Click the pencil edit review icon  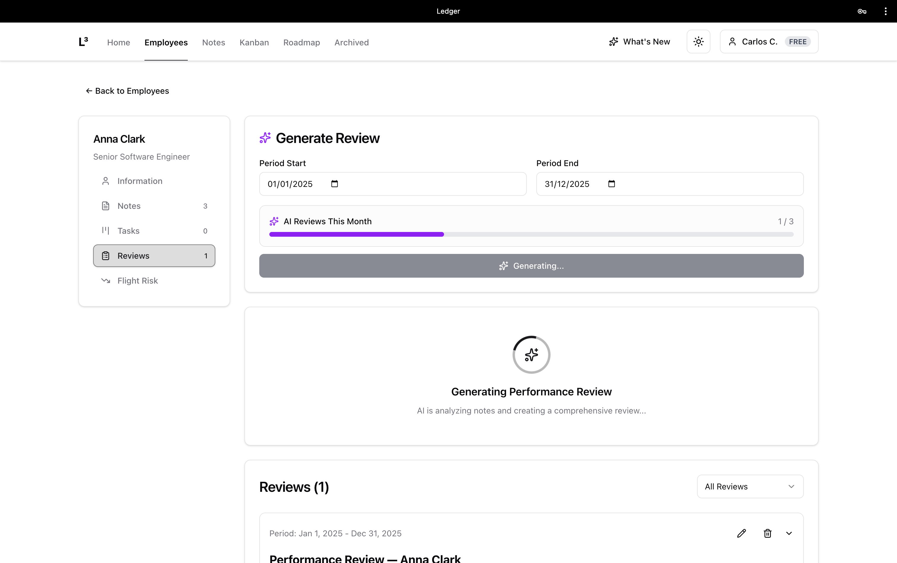point(741,533)
